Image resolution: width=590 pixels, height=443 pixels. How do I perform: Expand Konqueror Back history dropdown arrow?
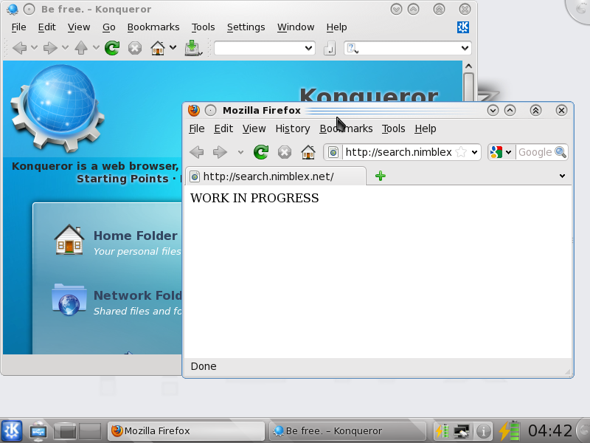34,48
